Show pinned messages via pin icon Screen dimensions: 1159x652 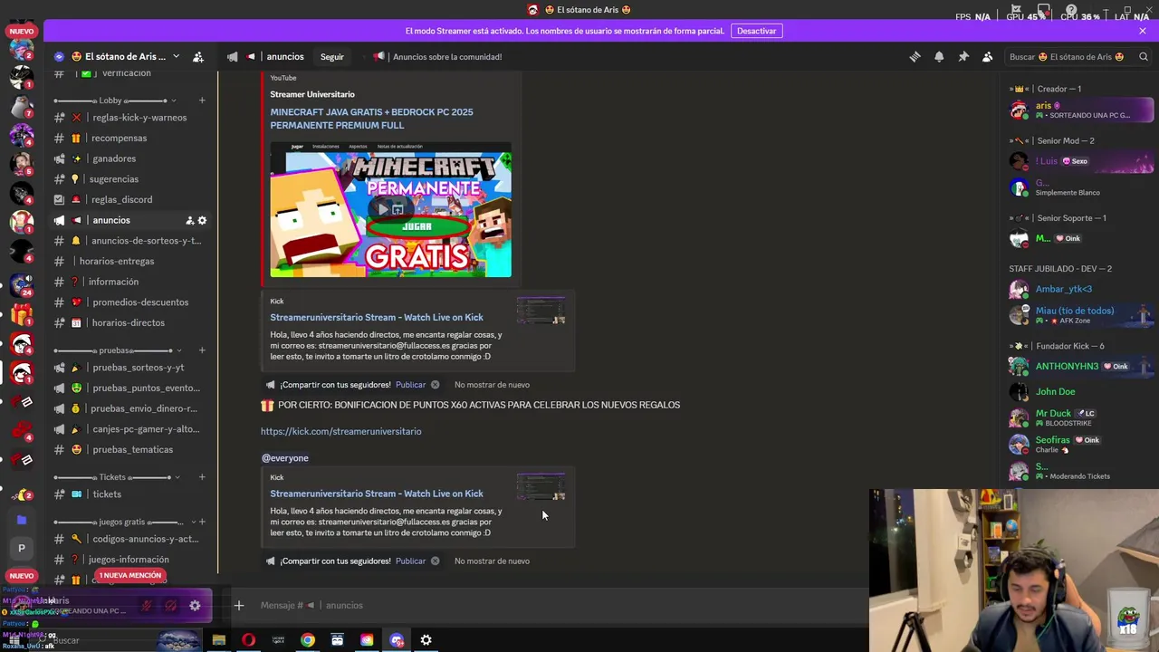click(963, 57)
